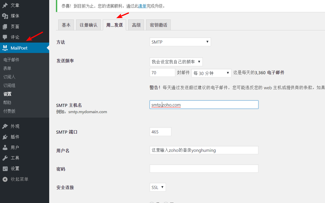Screen dimensions: 325x203
Task: Click the MailPoet M logo icon
Action: click(5, 48)
